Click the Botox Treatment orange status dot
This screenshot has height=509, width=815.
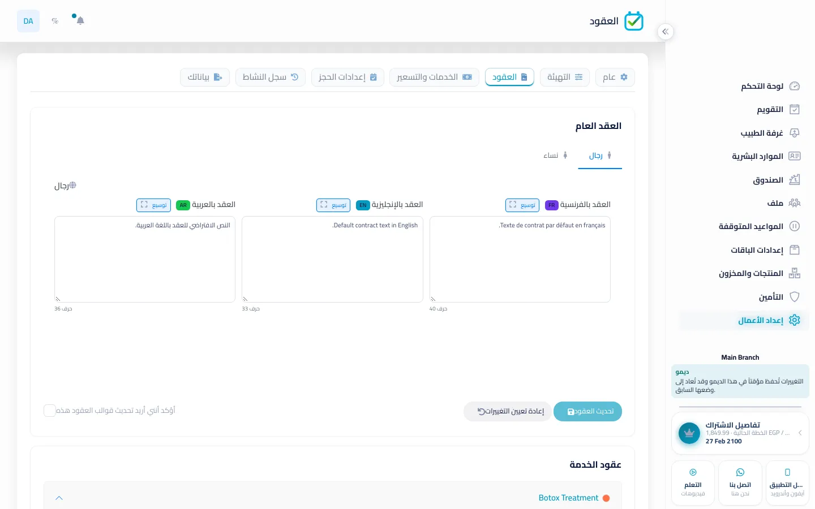[606, 498]
